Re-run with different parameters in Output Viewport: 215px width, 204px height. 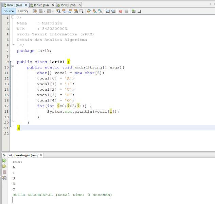(4, 166)
